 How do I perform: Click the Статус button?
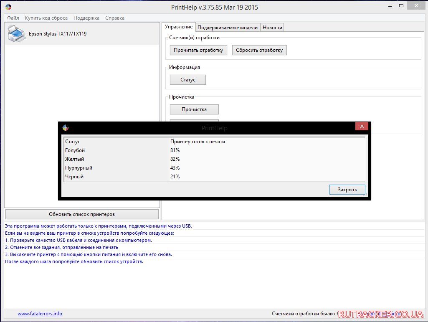click(188, 80)
